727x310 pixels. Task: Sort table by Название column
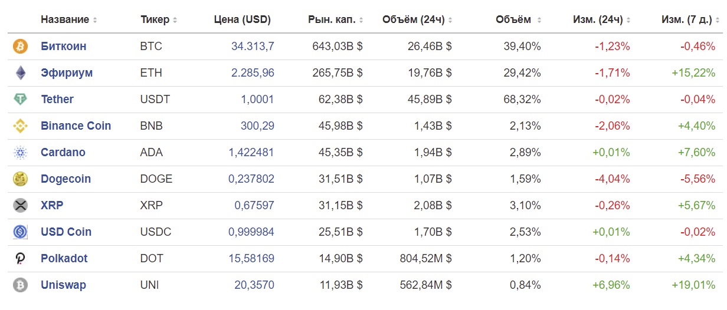click(x=69, y=19)
